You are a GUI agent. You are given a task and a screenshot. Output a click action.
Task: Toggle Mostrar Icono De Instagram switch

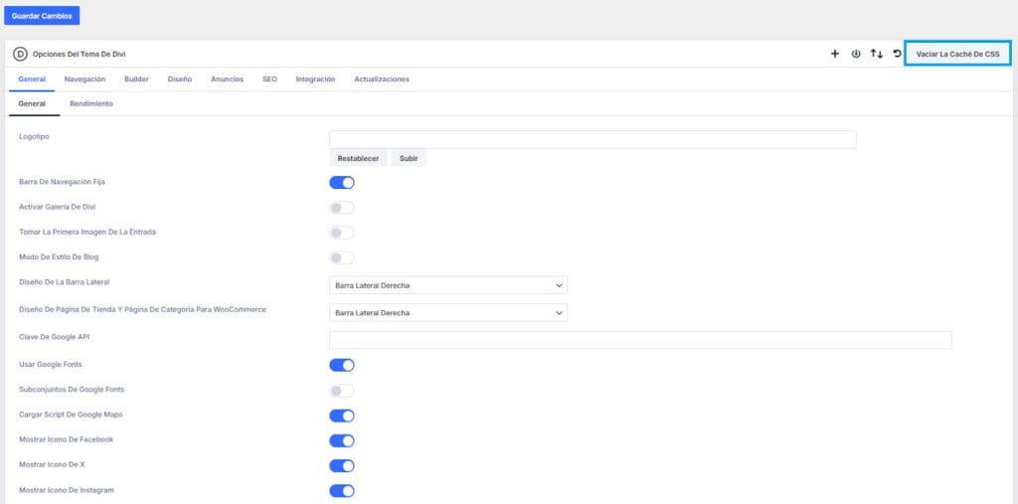[342, 491]
